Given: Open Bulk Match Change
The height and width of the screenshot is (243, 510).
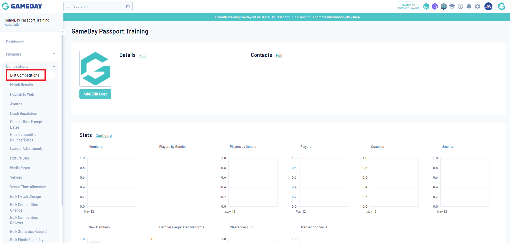Looking at the screenshot, I should click(x=26, y=196).
